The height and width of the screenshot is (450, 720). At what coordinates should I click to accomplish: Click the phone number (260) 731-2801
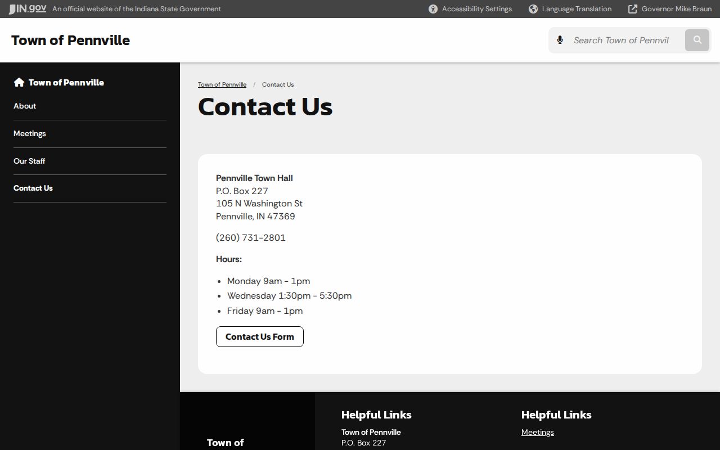pos(251,238)
